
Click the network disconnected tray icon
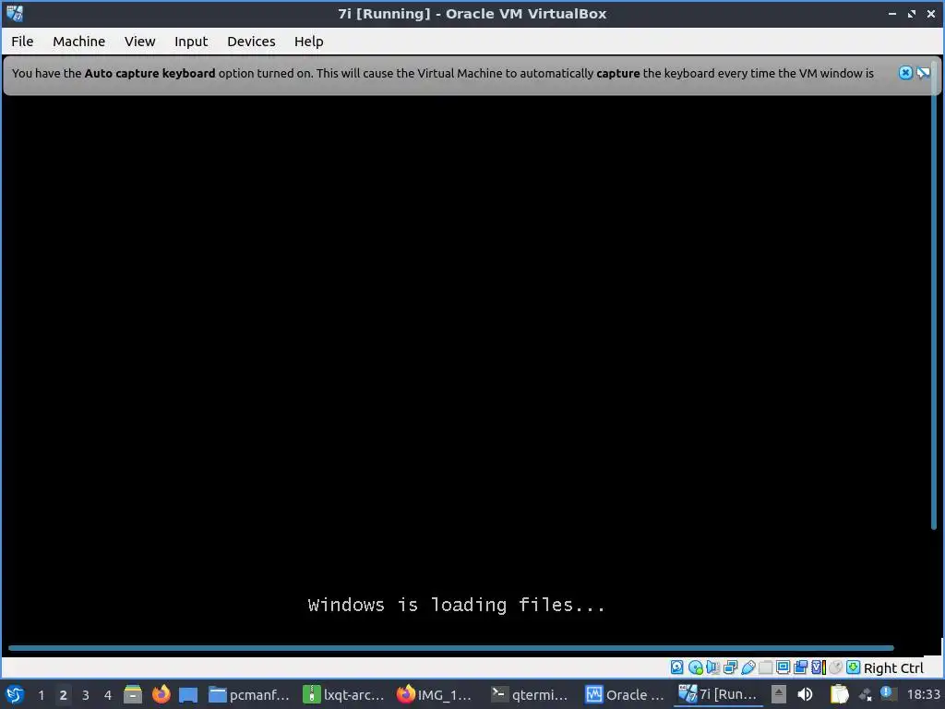866,695
